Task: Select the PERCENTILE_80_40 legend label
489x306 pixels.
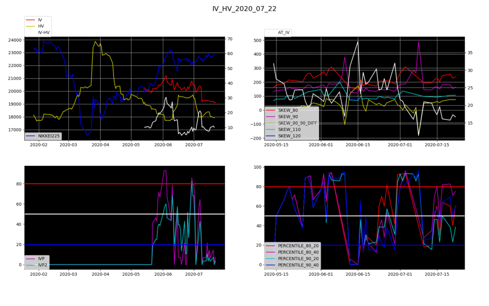Action: (299, 252)
